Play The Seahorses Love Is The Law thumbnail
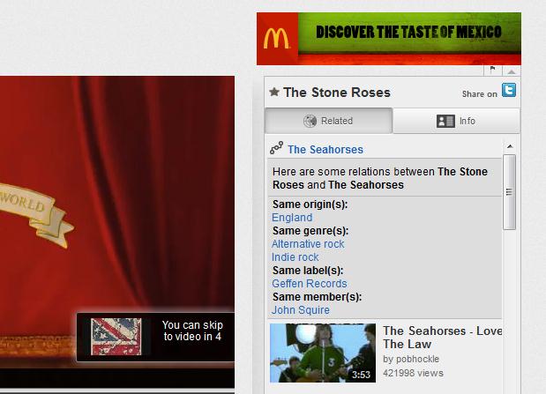This screenshot has height=394, width=546. (x=323, y=353)
